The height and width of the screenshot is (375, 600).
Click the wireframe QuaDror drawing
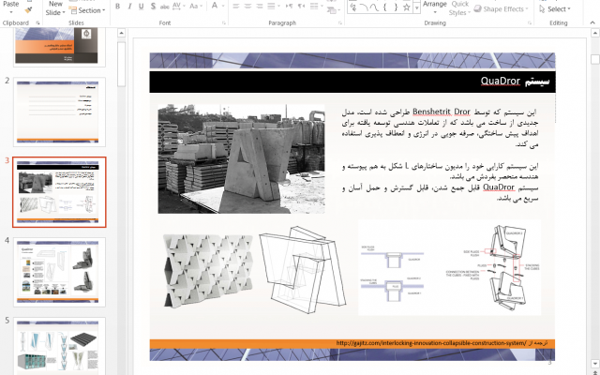pos(302,270)
